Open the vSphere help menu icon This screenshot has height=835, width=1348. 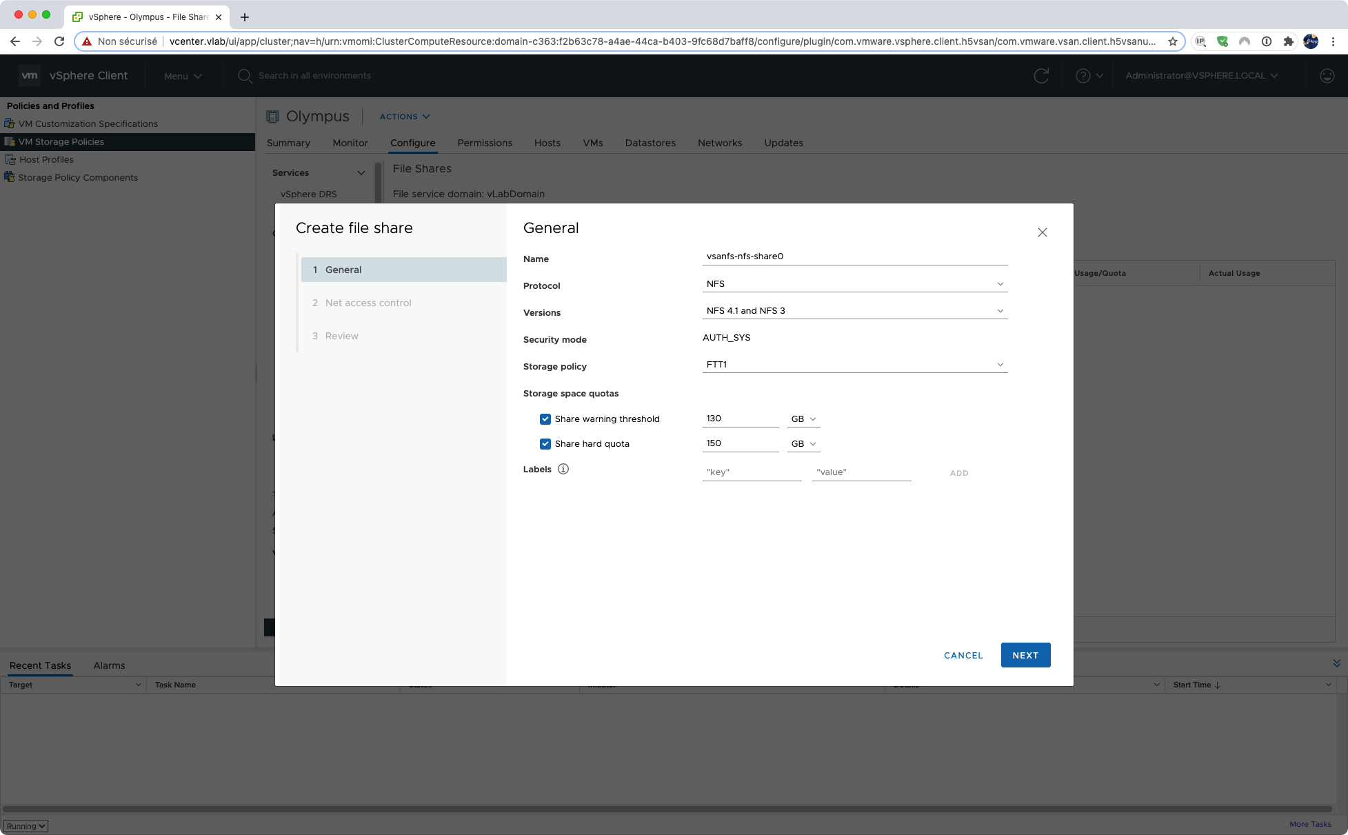coord(1083,76)
